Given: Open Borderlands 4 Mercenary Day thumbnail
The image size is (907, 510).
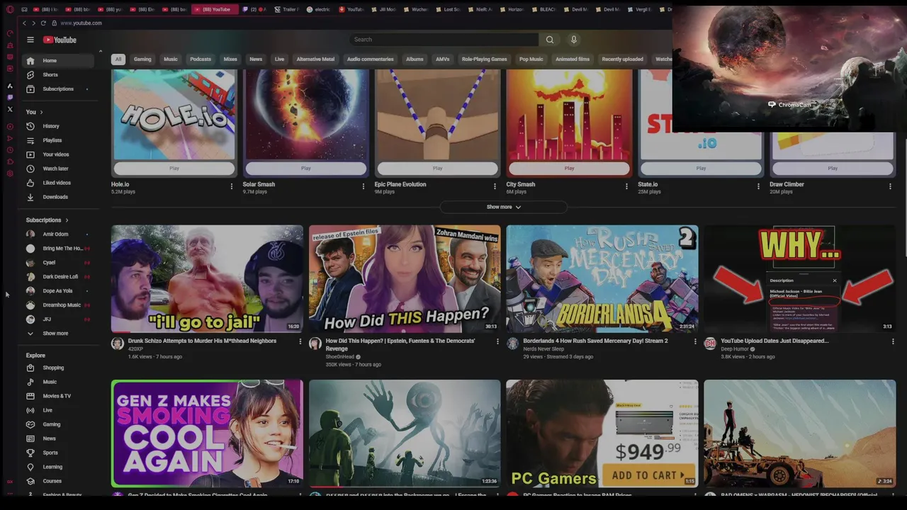Looking at the screenshot, I should (x=602, y=279).
